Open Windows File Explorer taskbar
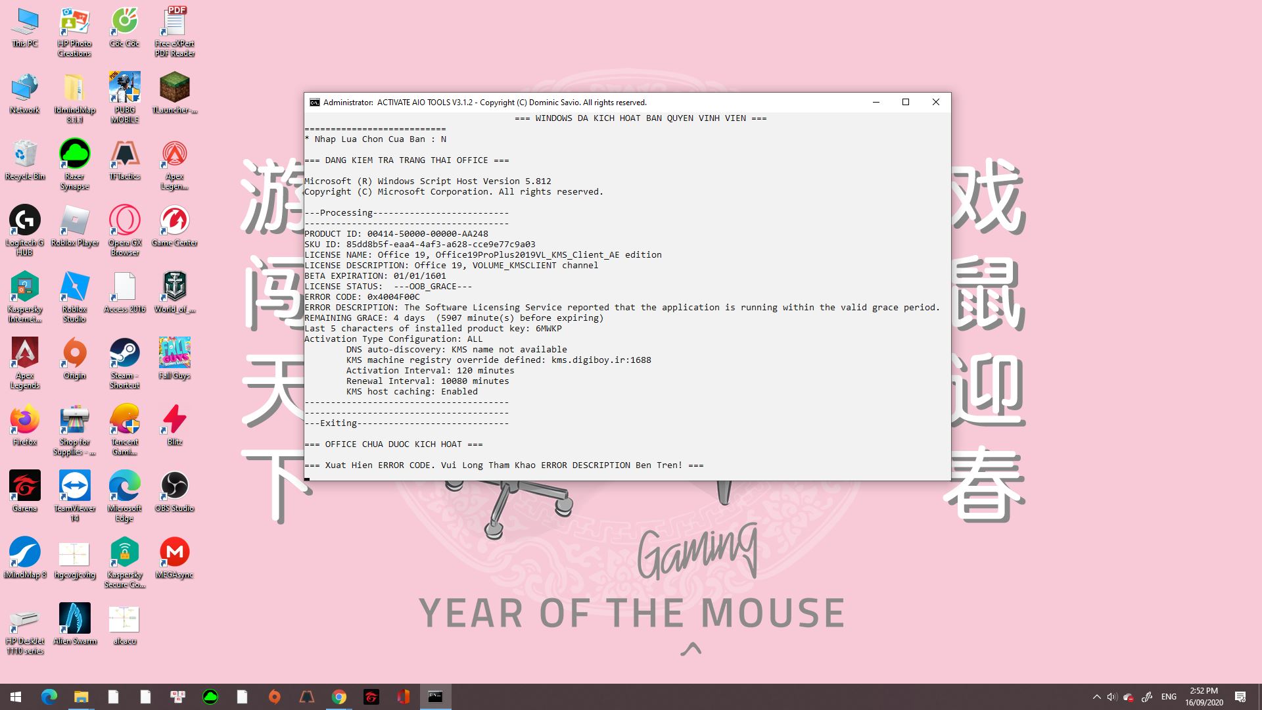 point(81,696)
